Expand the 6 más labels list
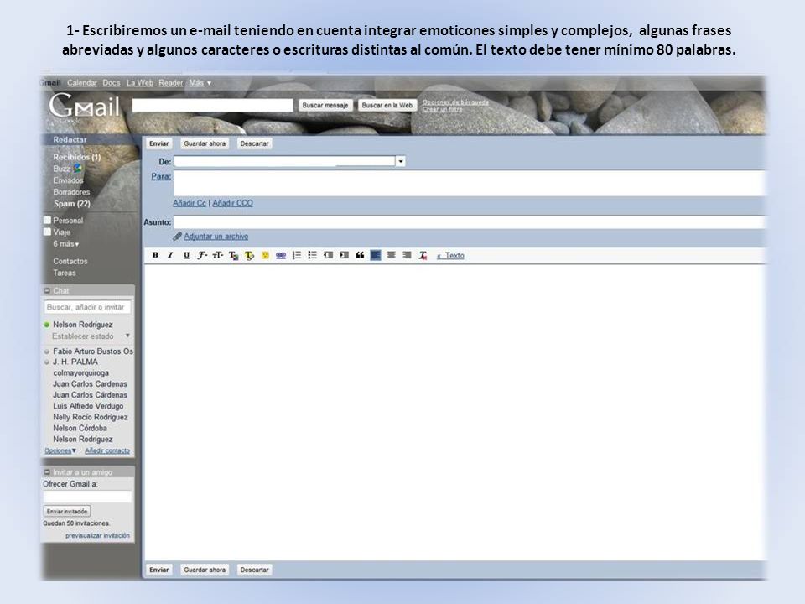This screenshot has height=604, width=805. pos(66,244)
